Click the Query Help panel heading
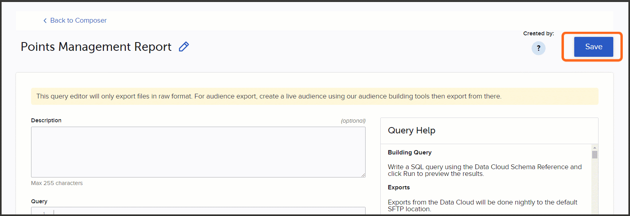This screenshot has width=630, height=216. 411,131
